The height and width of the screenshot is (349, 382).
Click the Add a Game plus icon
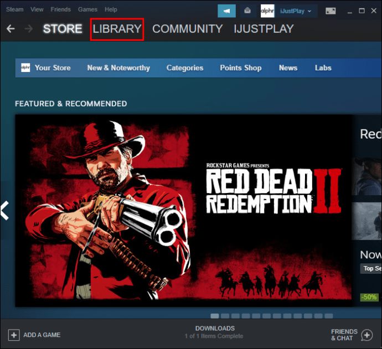(x=14, y=335)
